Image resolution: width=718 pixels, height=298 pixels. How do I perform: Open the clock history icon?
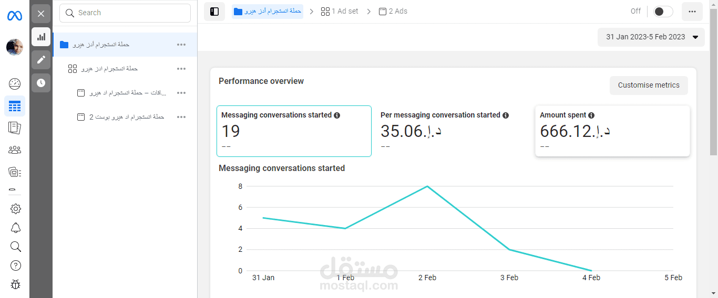pyautogui.click(x=41, y=83)
